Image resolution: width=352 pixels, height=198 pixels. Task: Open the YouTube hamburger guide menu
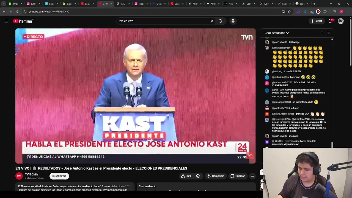pos(7,21)
